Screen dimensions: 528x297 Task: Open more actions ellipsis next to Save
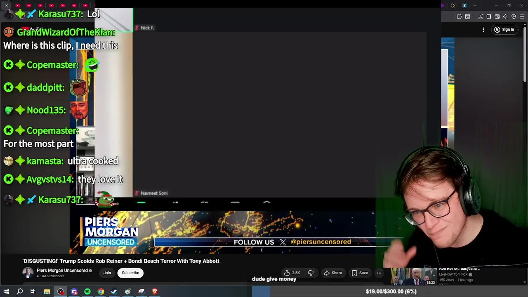point(379,273)
